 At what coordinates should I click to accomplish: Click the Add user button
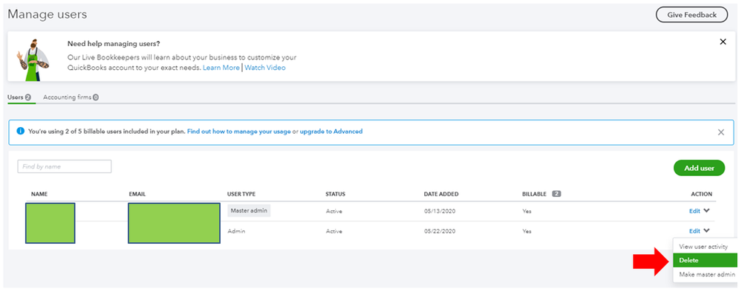click(x=699, y=168)
